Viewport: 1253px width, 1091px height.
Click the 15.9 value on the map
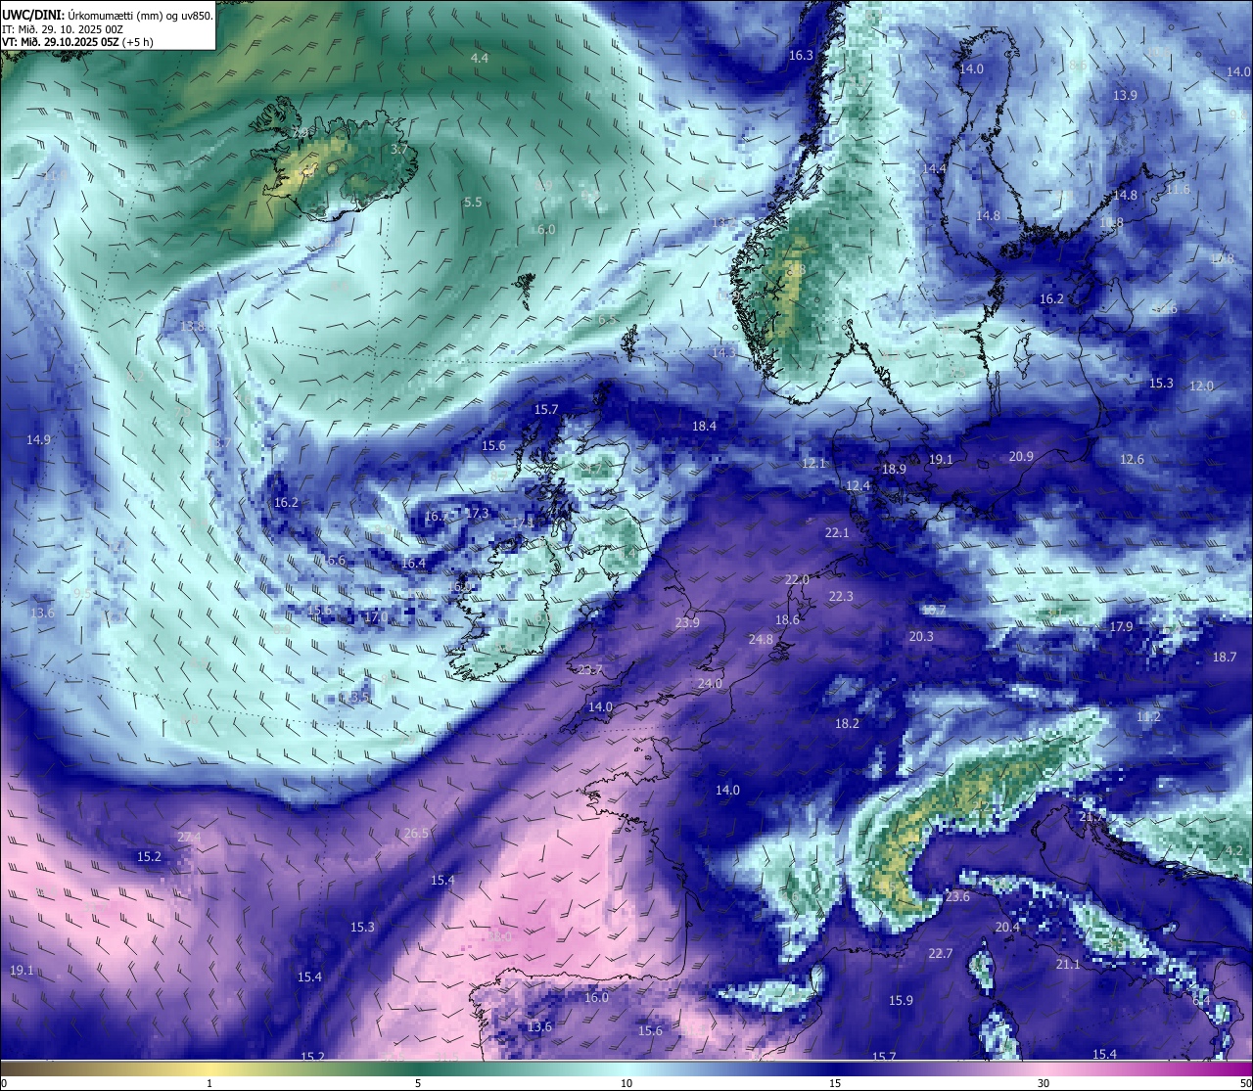(901, 1001)
